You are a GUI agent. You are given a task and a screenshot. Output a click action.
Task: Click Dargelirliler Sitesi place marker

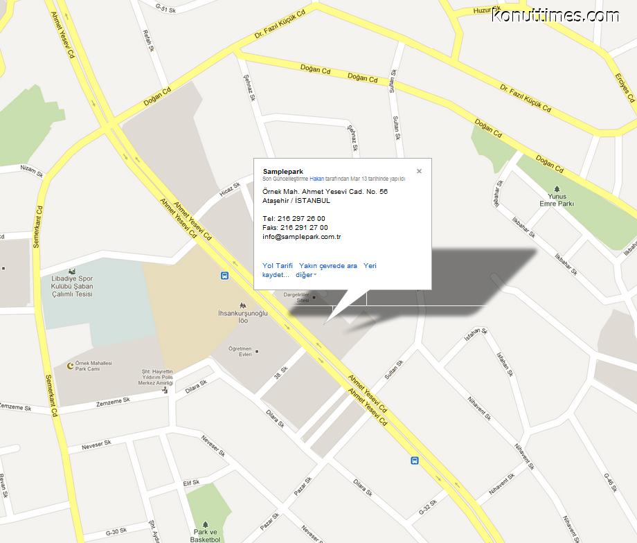click(x=313, y=298)
